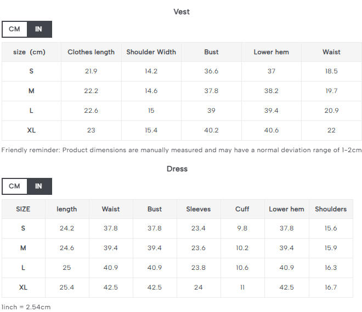Switch Dress size chart to CM
Viewport: 362px width, 312px height.
pos(14,186)
